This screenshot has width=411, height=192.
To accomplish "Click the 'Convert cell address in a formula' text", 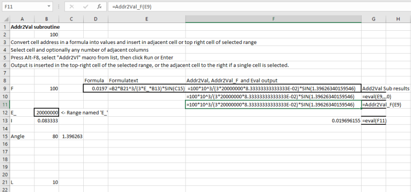I will (x=134, y=42).
